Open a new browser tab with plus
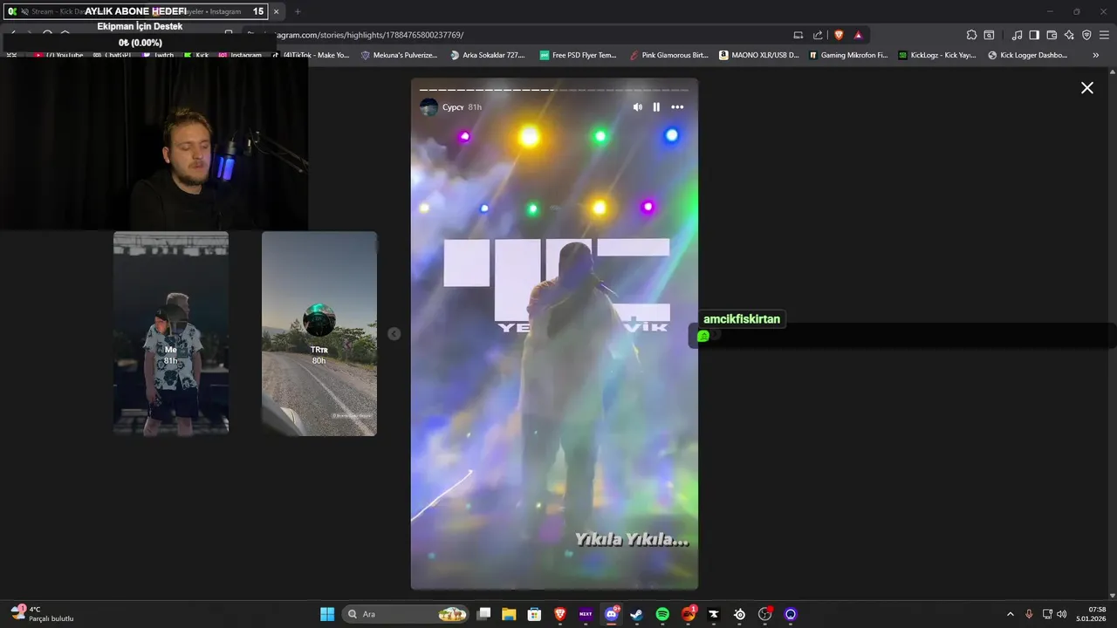 298,11
